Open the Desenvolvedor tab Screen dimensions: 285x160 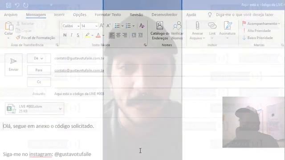pos(164,15)
